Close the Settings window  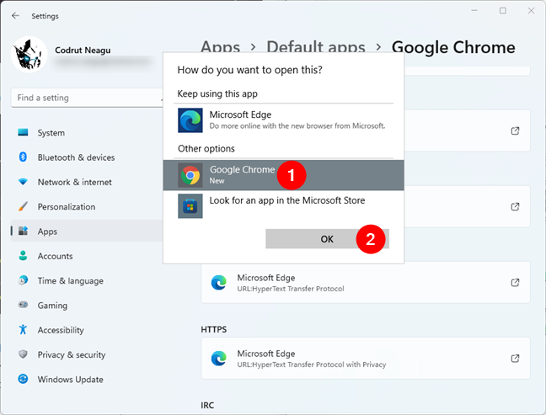[x=531, y=10]
